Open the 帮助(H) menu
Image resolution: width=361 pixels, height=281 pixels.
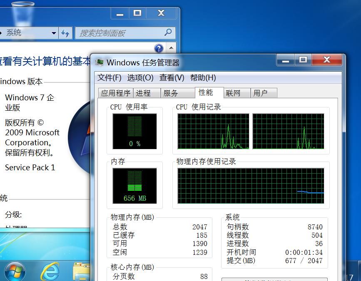tap(203, 78)
